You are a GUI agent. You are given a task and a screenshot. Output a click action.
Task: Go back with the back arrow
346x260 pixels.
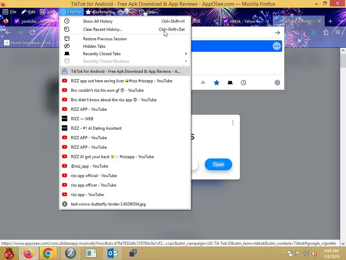coord(8,32)
